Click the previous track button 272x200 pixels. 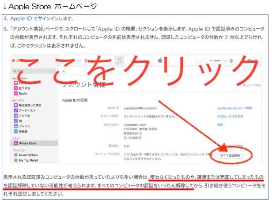(x=79, y=60)
